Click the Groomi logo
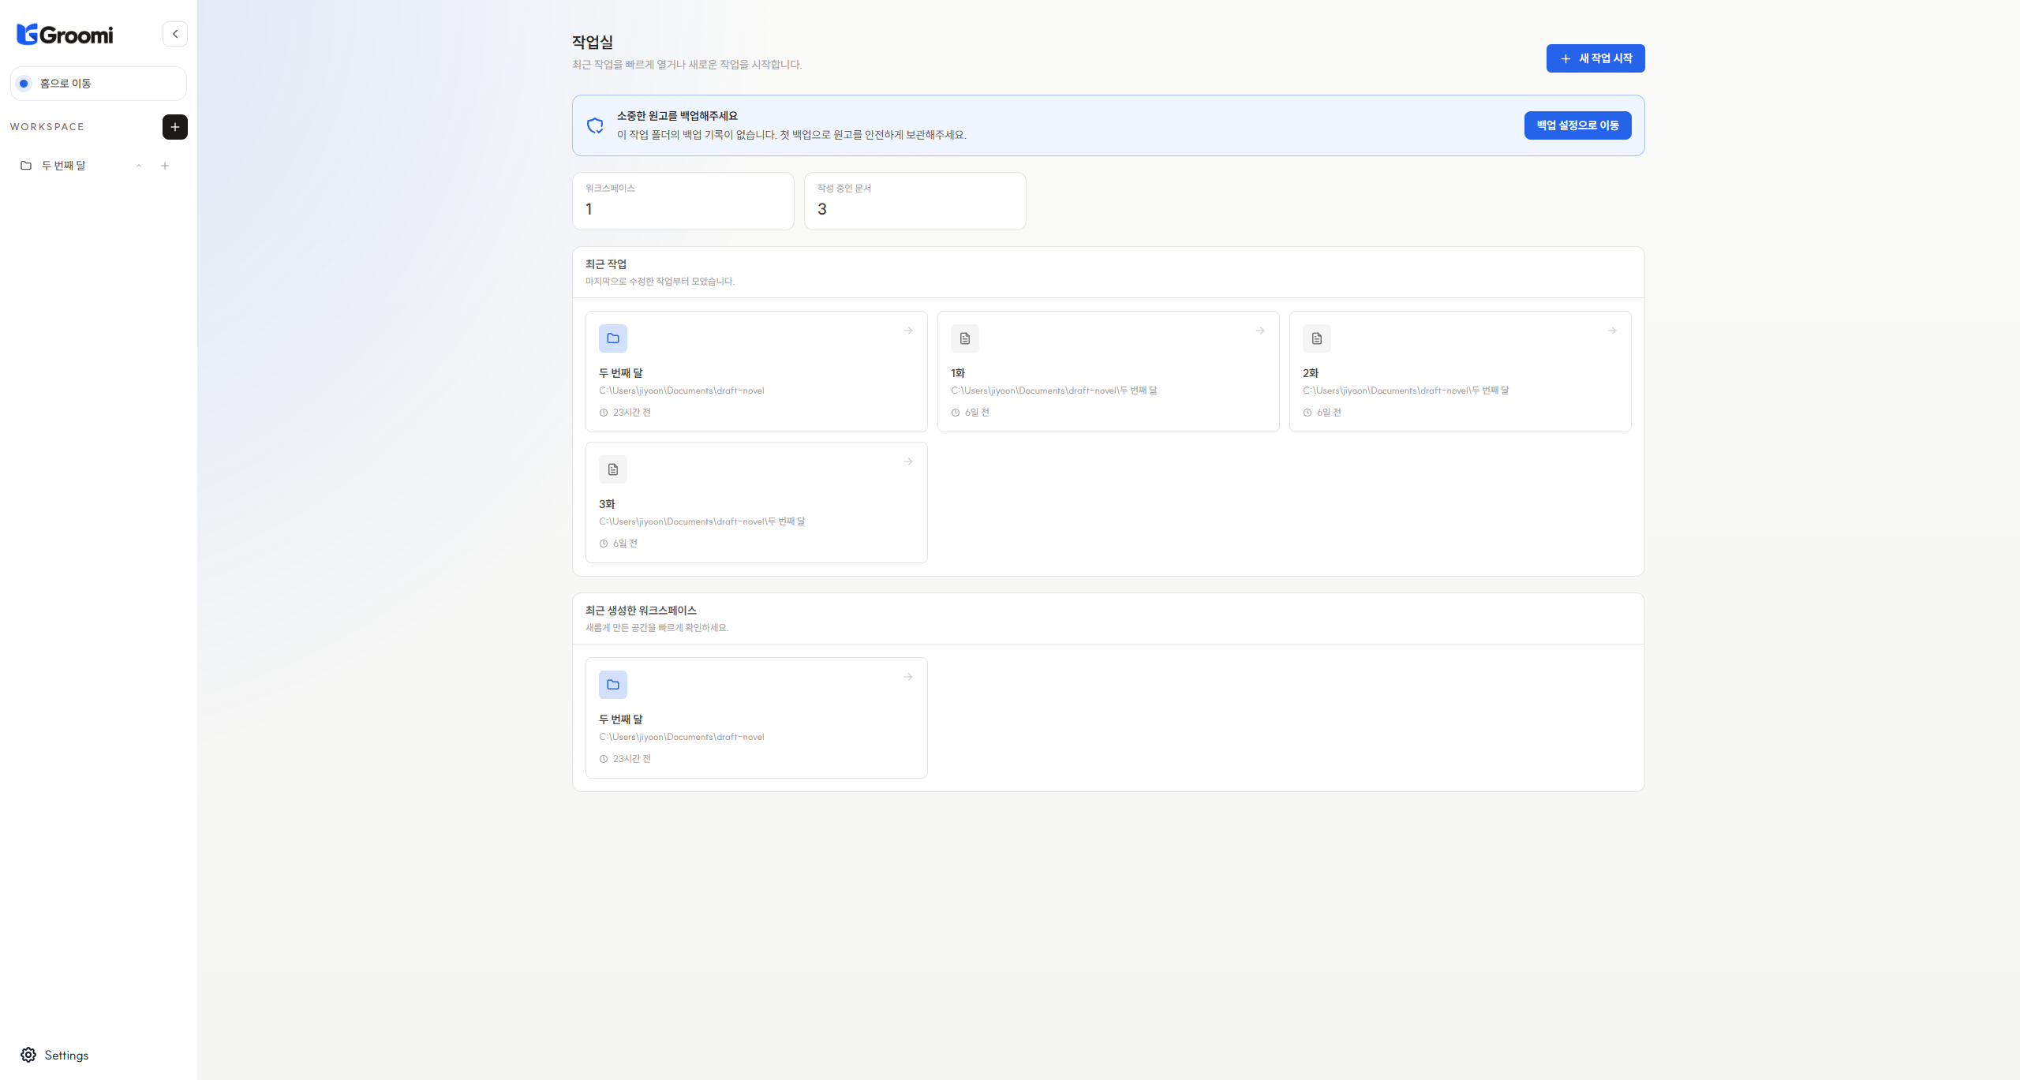This screenshot has height=1080, width=2020. pos(65,34)
